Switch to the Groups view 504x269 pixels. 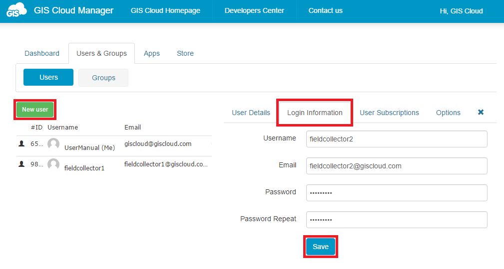[x=103, y=78]
